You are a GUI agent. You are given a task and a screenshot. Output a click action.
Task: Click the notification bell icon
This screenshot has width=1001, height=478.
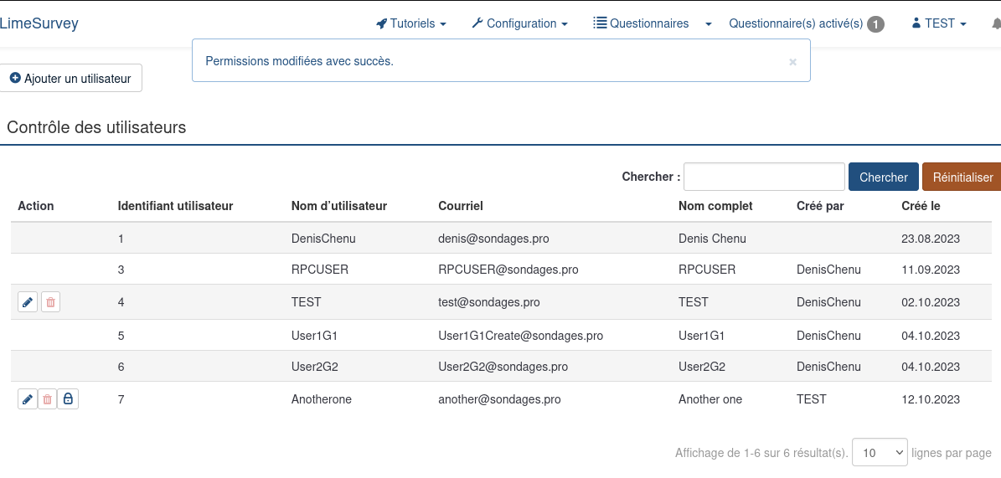point(995,23)
